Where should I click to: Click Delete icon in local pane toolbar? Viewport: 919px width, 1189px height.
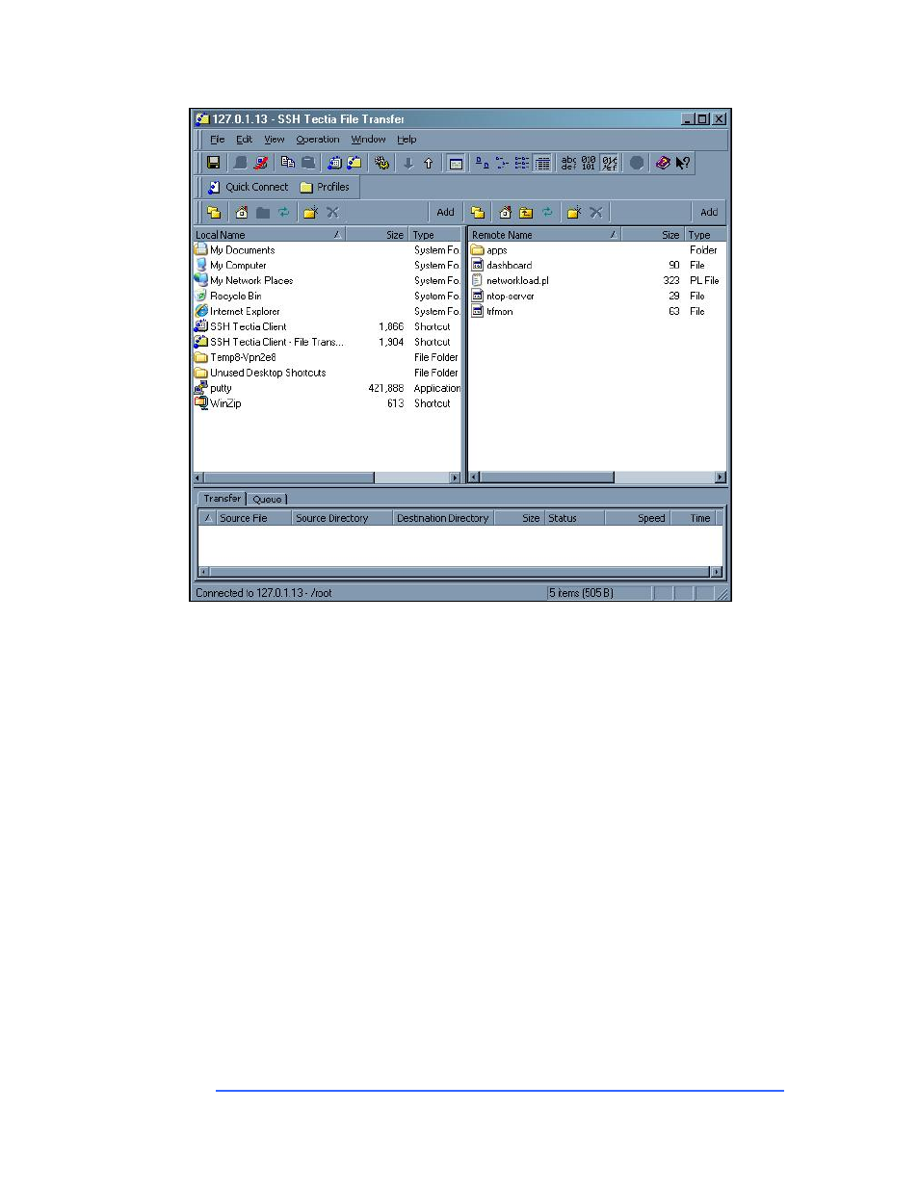click(x=332, y=212)
